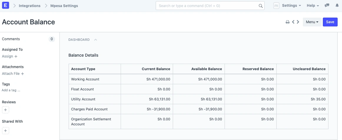
Task: Click the Add a tag field
Action: point(11,90)
